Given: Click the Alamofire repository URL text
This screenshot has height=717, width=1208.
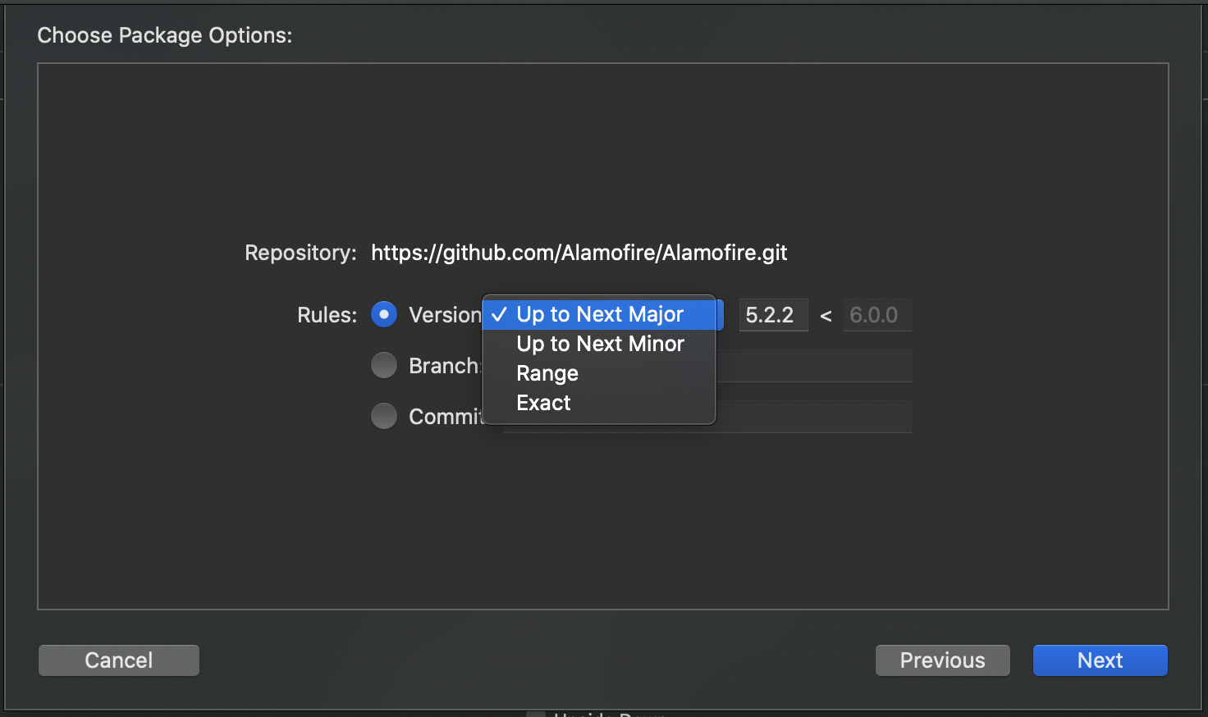Looking at the screenshot, I should (579, 253).
